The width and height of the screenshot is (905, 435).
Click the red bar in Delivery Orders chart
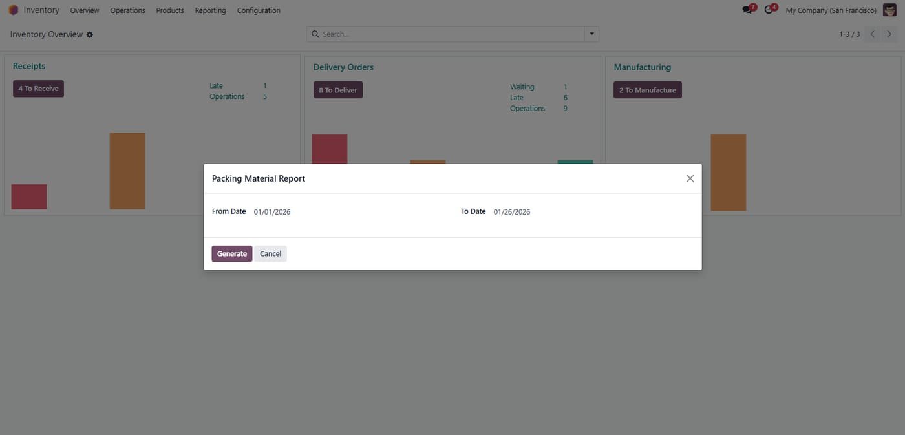click(330, 149)
